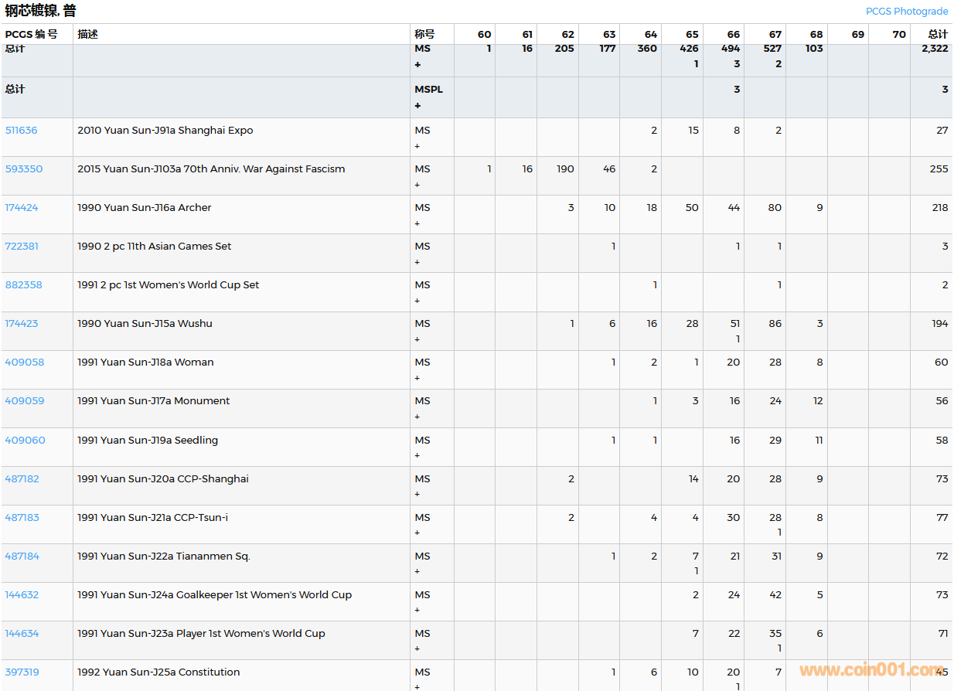Screen dimensions: 954x691
Task: Open the 409059 Monument entry link
Action: click(24, 401)
